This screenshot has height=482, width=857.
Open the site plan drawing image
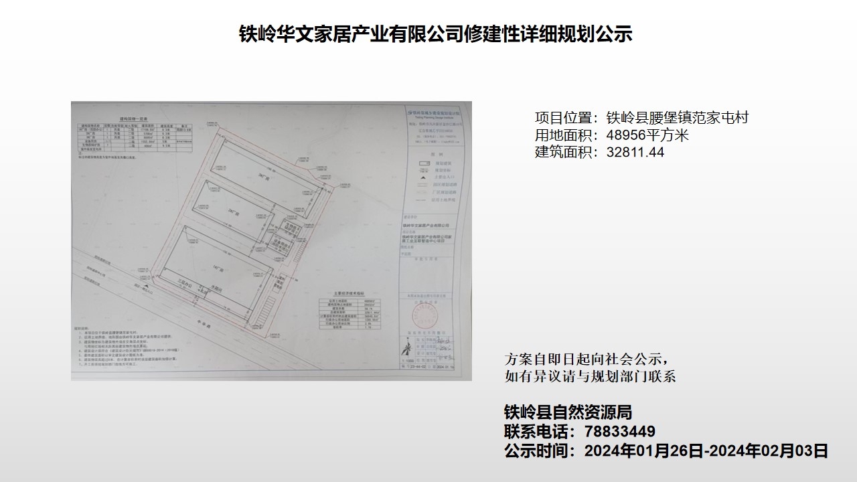pos(271,241)
